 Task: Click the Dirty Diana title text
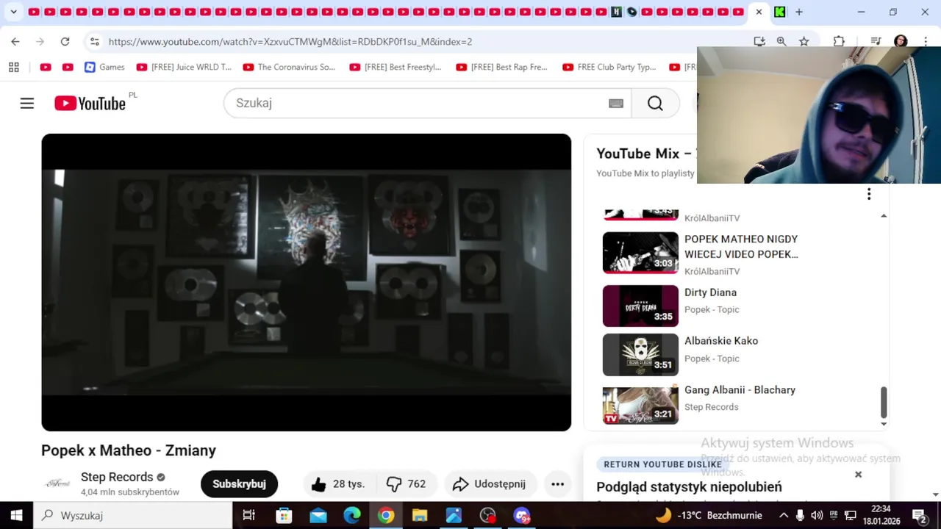click(710, 292)
